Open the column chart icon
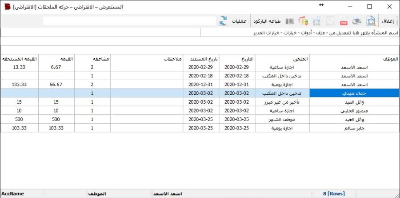The height and width of the screenshot is (198, 400). point(316,21)
